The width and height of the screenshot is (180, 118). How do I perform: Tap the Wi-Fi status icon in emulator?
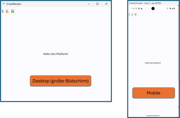(x=170, y=8)
